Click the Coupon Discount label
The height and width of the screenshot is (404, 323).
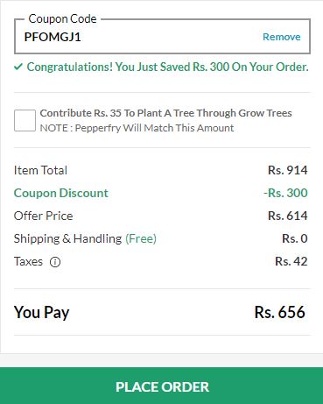click(61, 193)
